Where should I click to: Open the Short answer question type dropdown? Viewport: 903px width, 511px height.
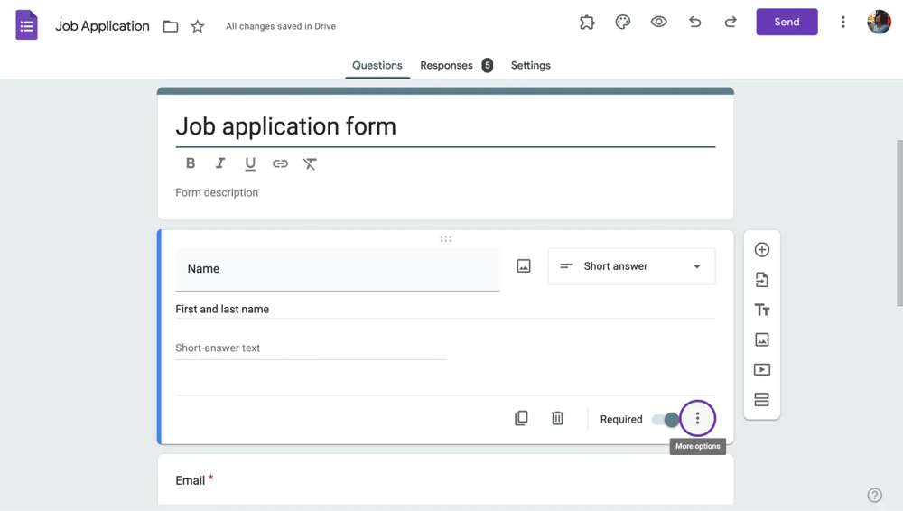pos(631,266)
